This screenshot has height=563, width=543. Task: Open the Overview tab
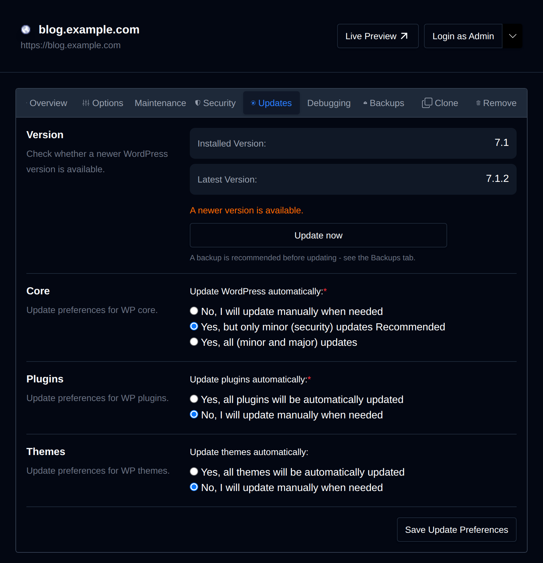pos(47,103)
